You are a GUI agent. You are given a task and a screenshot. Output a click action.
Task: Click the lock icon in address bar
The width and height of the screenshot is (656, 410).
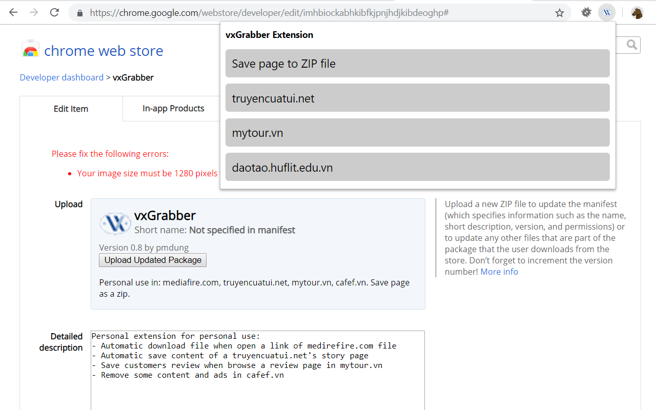point(79,13)
